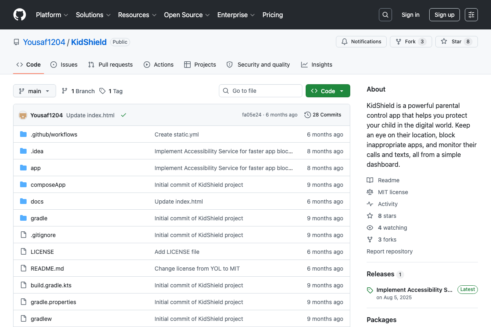This screenshot has height=327, width=491.
Task: Open the MIT license link
Action: (x=393, y=192)
